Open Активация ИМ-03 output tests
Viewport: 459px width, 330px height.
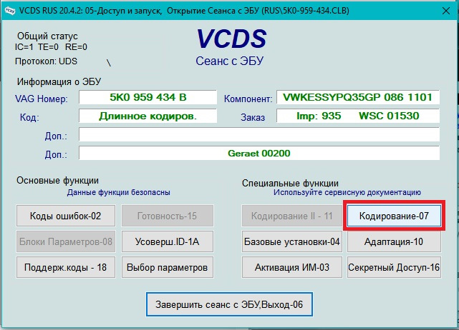click(x=292, y=267)
